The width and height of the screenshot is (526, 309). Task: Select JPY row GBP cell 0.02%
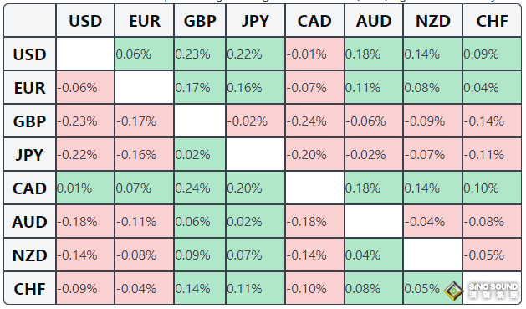[x=200, y=154]
